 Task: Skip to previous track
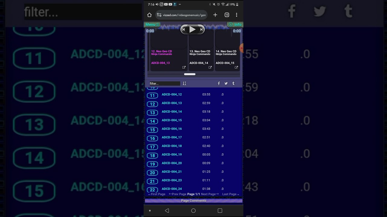(184, 30)
